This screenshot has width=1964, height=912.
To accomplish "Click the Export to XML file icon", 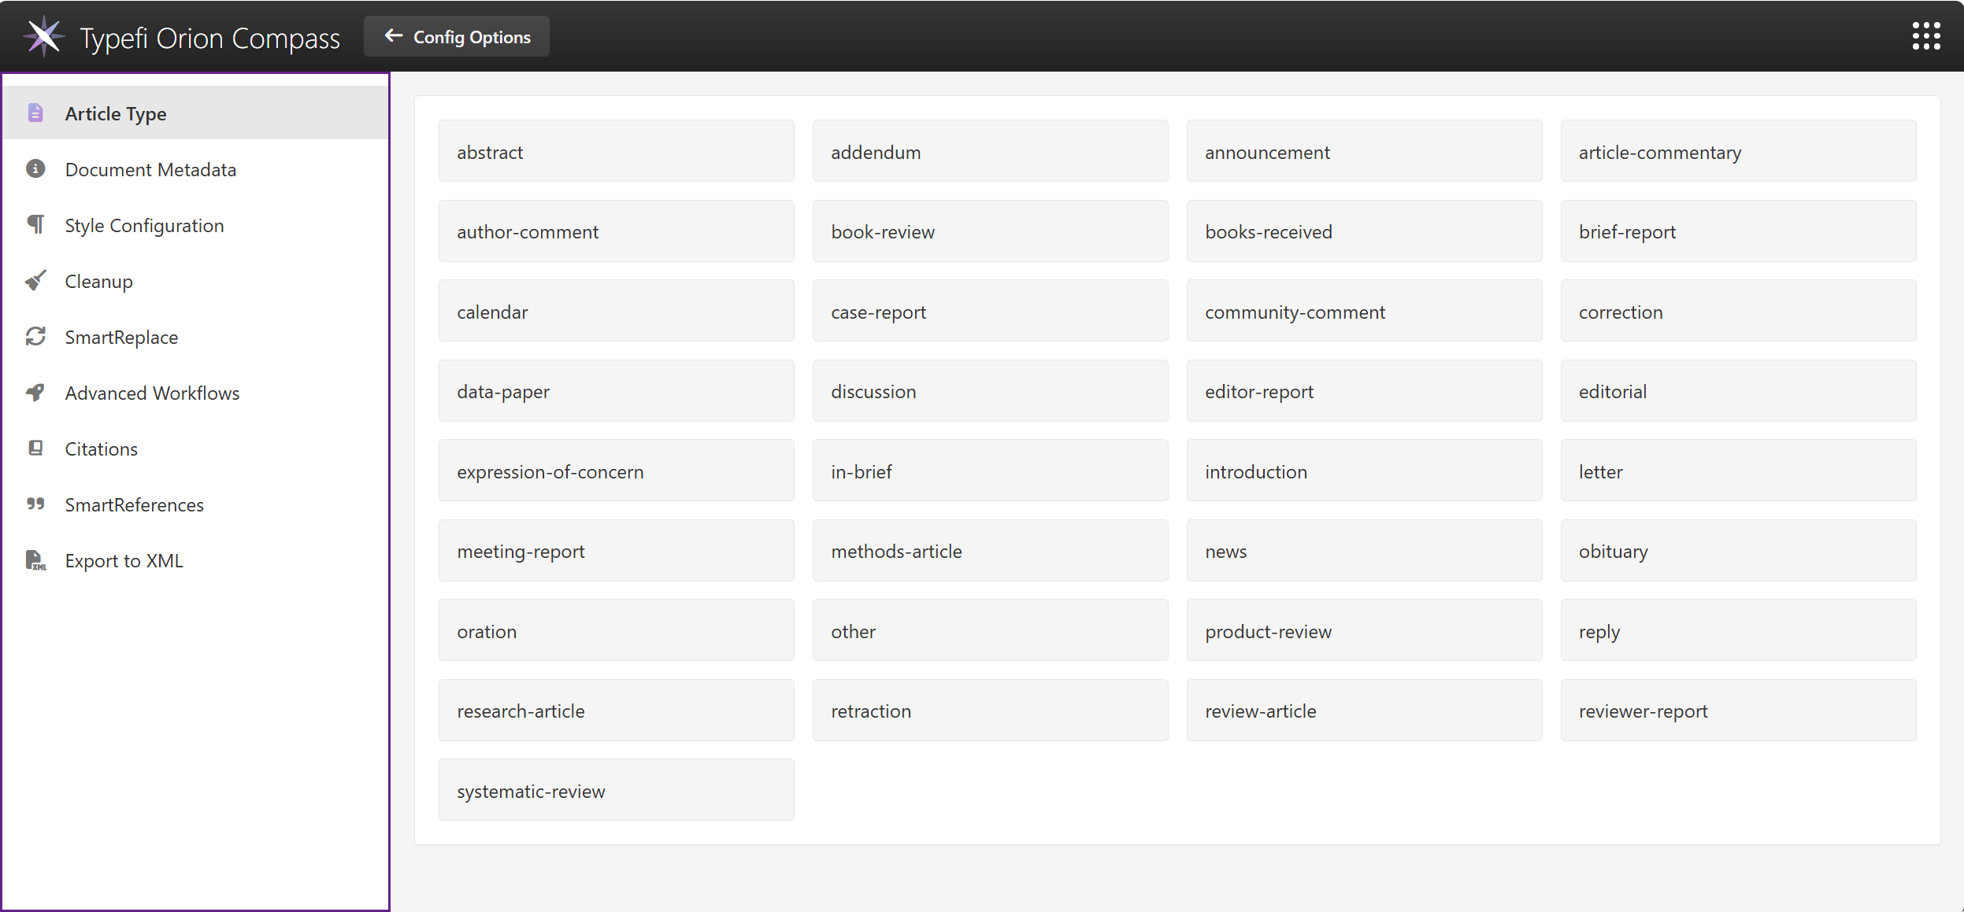I will 35,560.
